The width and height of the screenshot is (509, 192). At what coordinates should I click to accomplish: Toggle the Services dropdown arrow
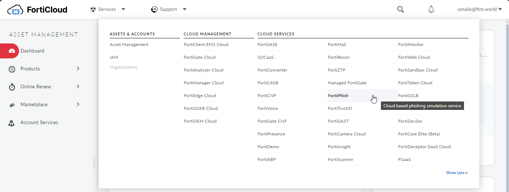click(x=123, y=9)
